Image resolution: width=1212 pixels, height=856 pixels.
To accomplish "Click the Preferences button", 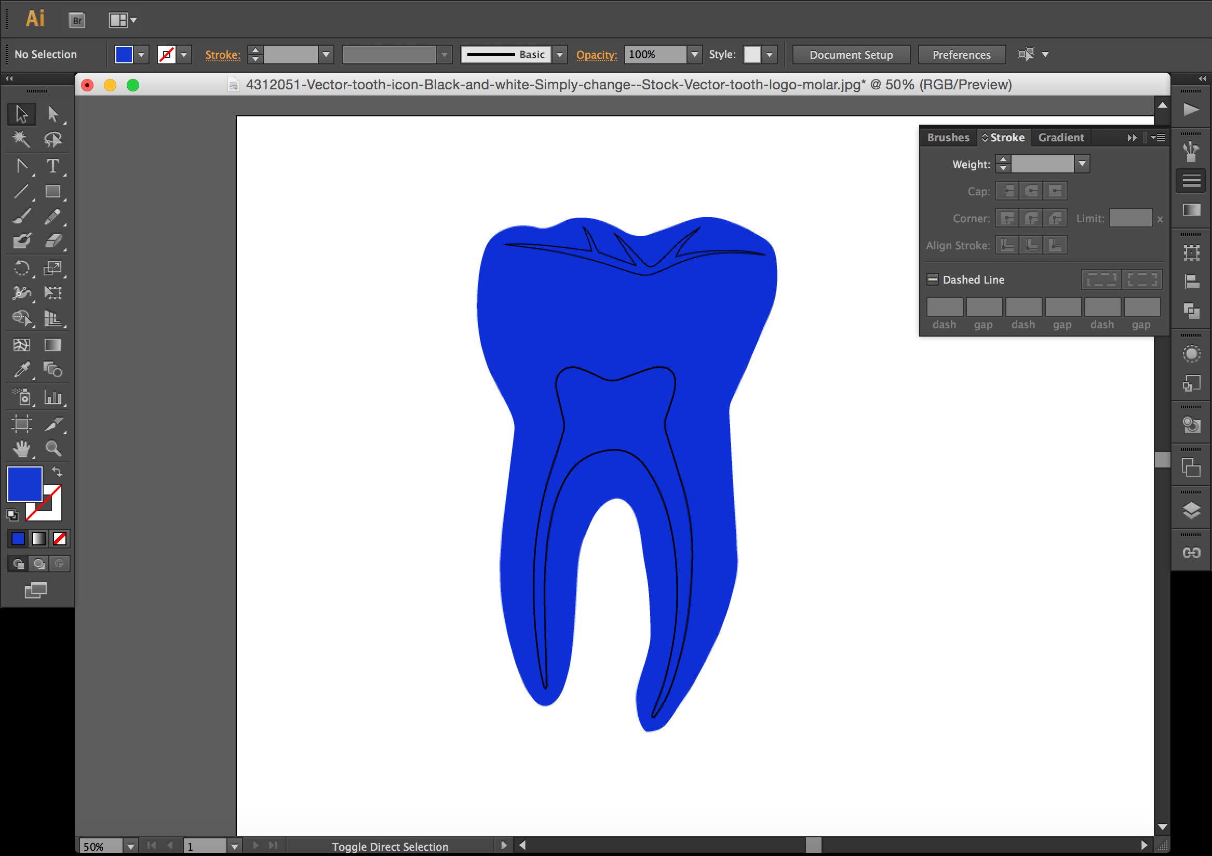I will pos(961,55).
